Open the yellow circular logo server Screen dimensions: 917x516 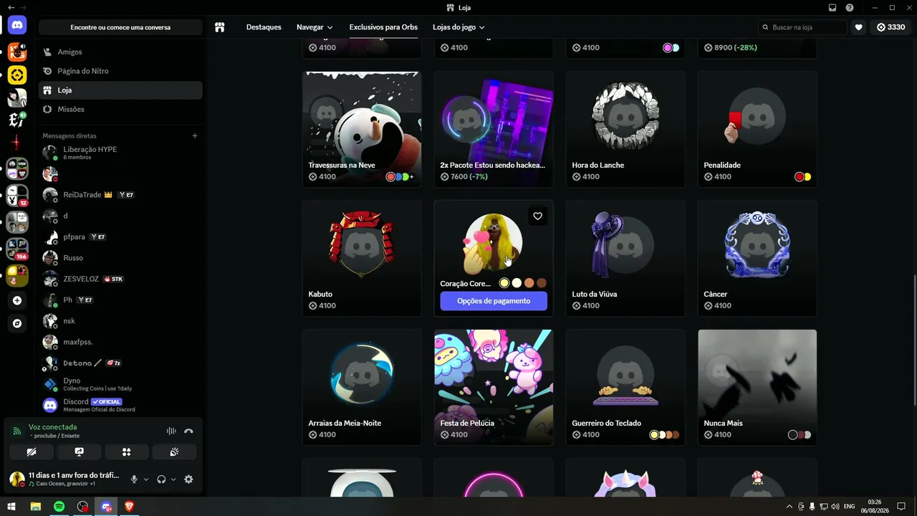coord(17,75)
